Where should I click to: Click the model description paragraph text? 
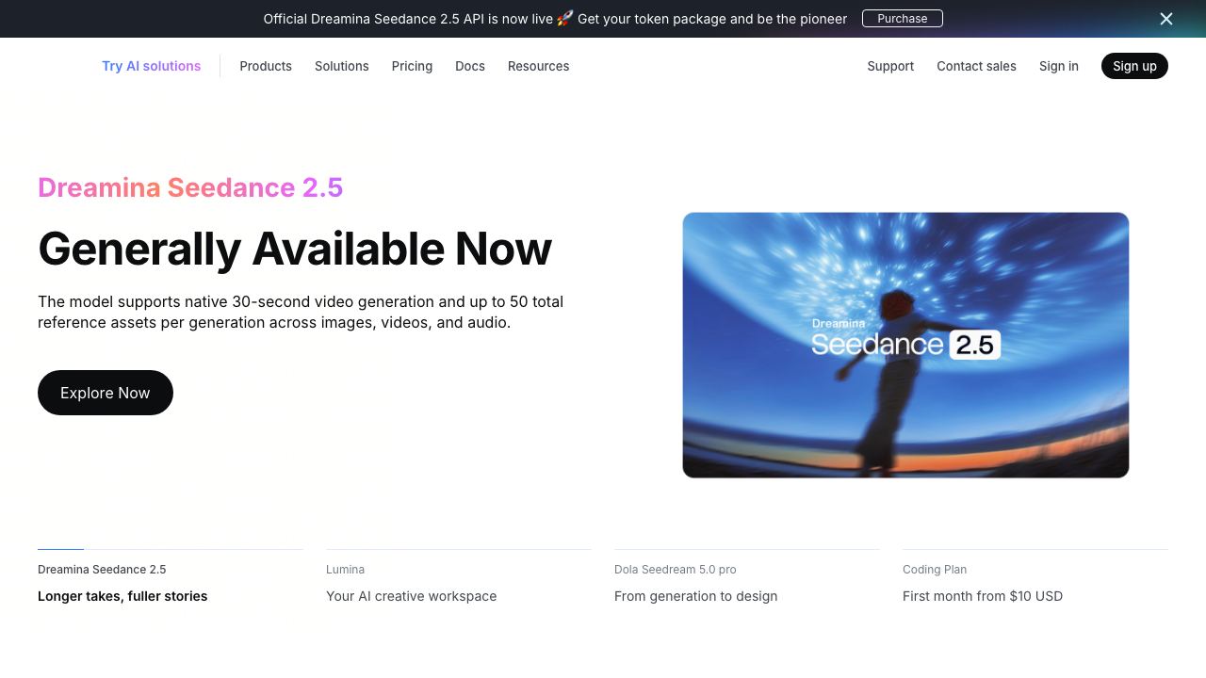pyautogui.click(x=301, y=312)
